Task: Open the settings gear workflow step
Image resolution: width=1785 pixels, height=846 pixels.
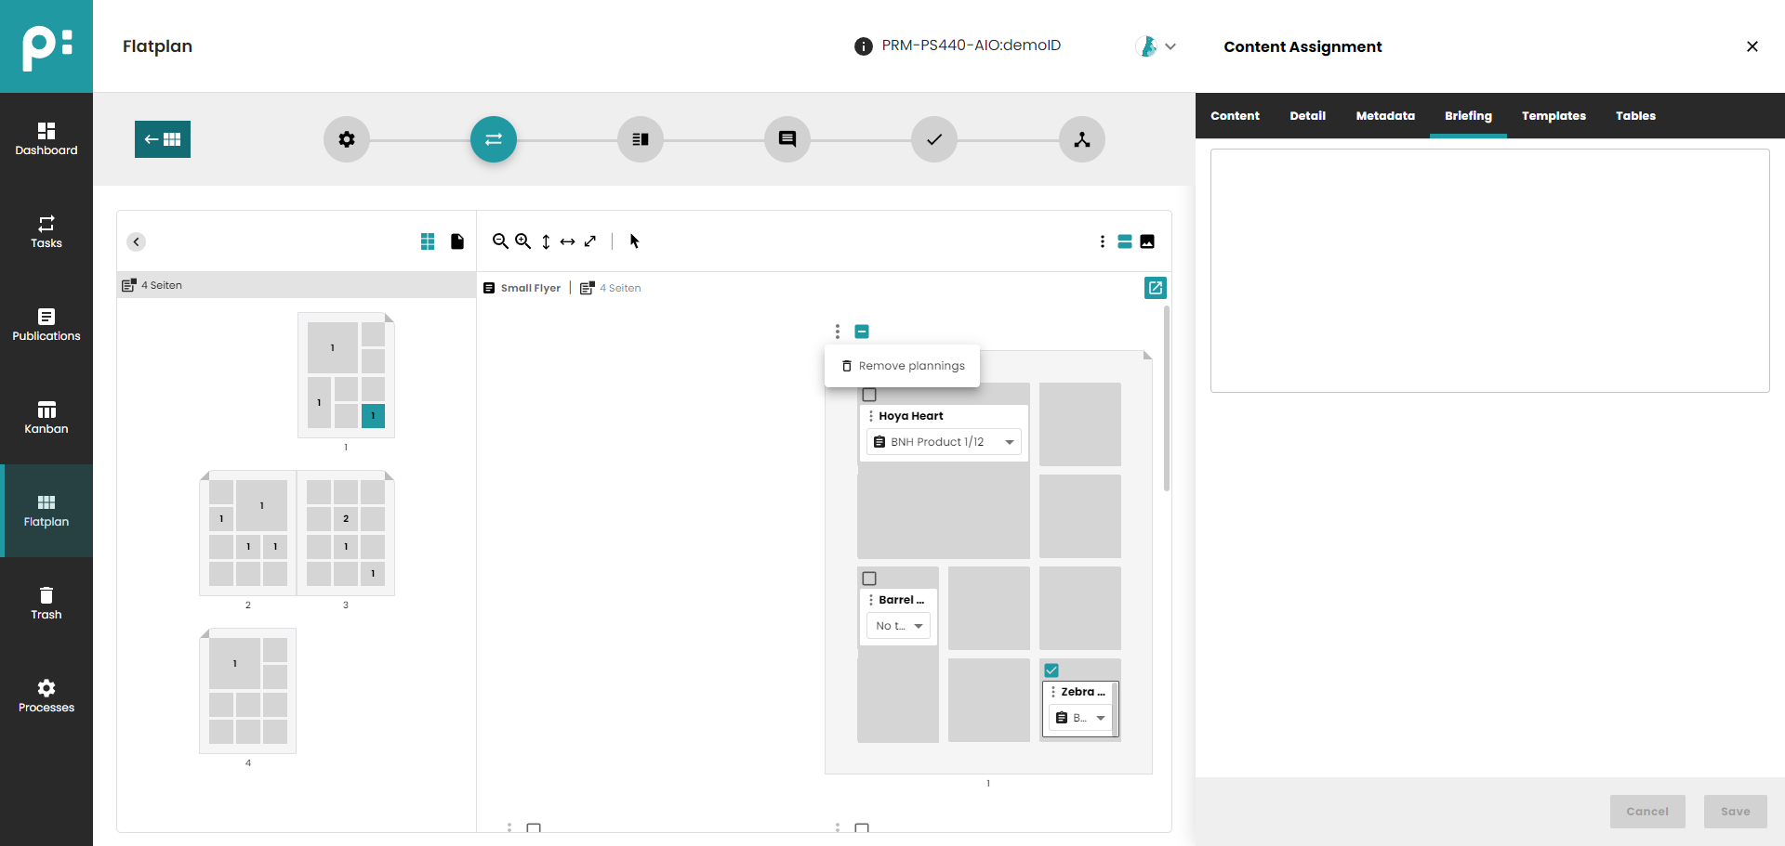Action: tap(347, 139)
